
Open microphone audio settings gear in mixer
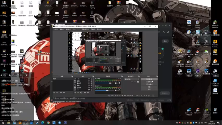[119, 91]
